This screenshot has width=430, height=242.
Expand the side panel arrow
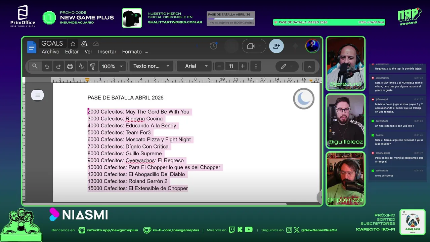320,197
